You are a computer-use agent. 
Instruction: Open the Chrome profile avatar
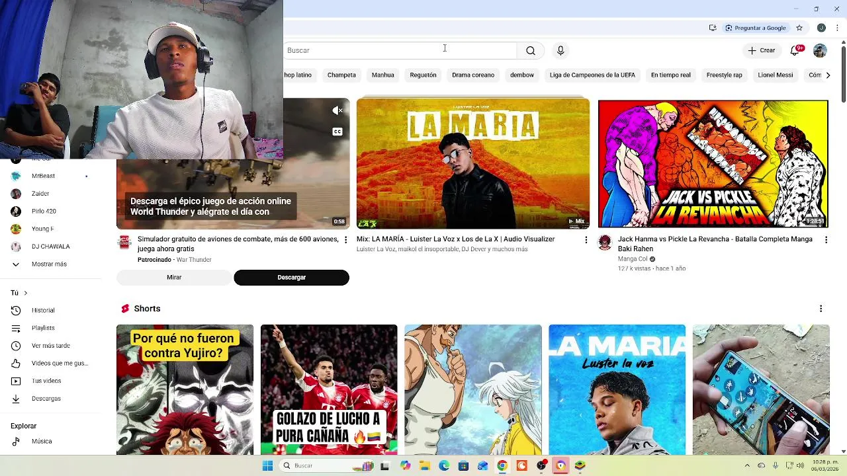pyautogui.click(x=821, y=28)
